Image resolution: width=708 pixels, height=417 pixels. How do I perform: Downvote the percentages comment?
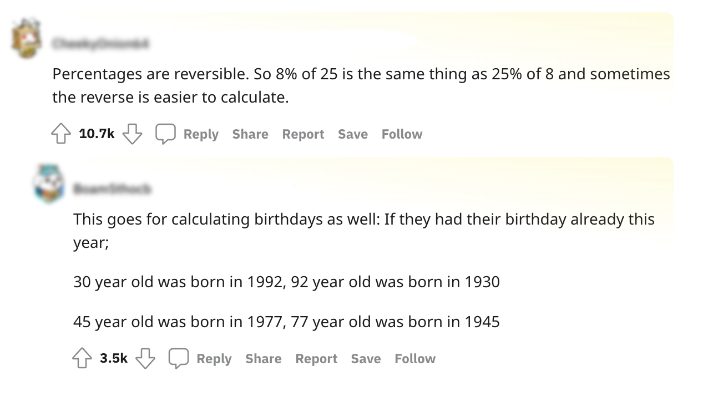point(132,134)
